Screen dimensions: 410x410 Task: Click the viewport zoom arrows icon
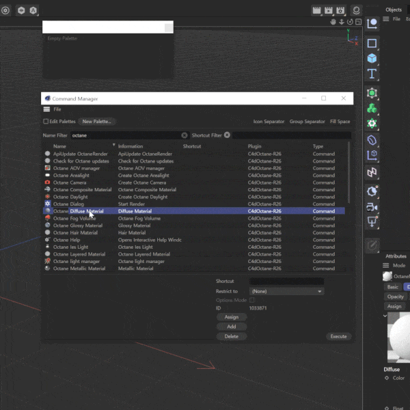[342, 22]
